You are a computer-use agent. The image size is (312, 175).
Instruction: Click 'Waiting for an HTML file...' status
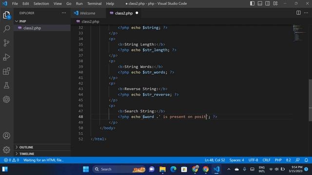pyautogui.click(x=43, y=160)
